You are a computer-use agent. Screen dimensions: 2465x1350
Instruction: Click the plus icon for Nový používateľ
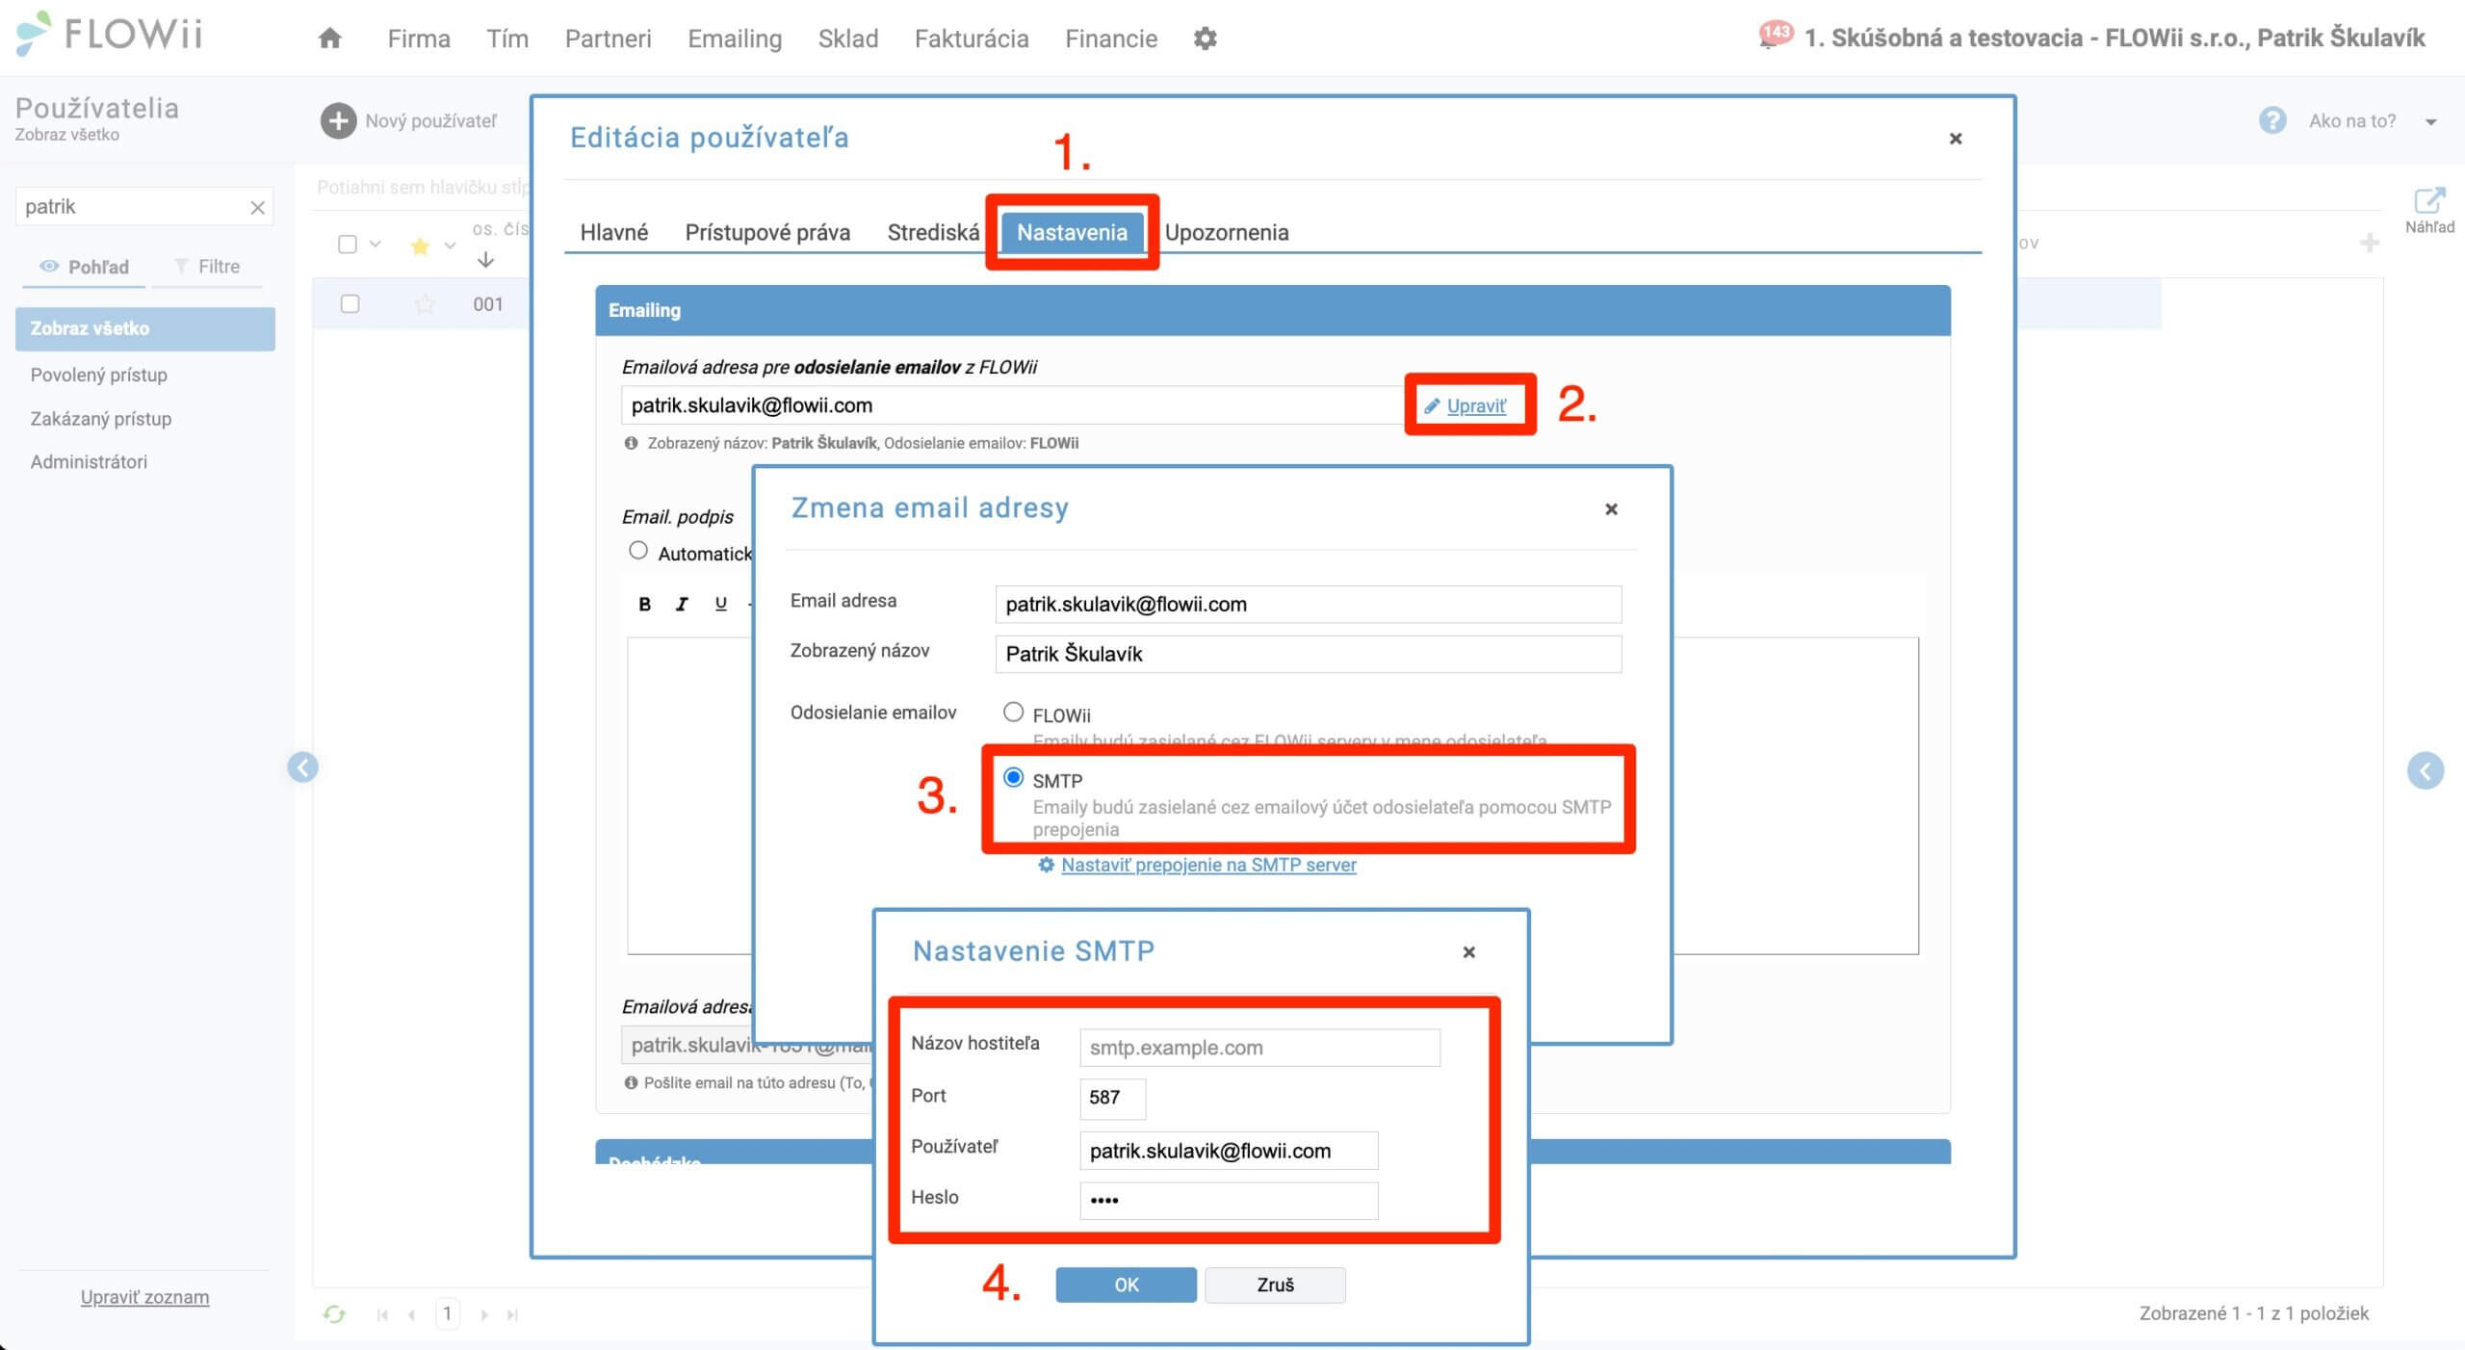tap(338, 121)
